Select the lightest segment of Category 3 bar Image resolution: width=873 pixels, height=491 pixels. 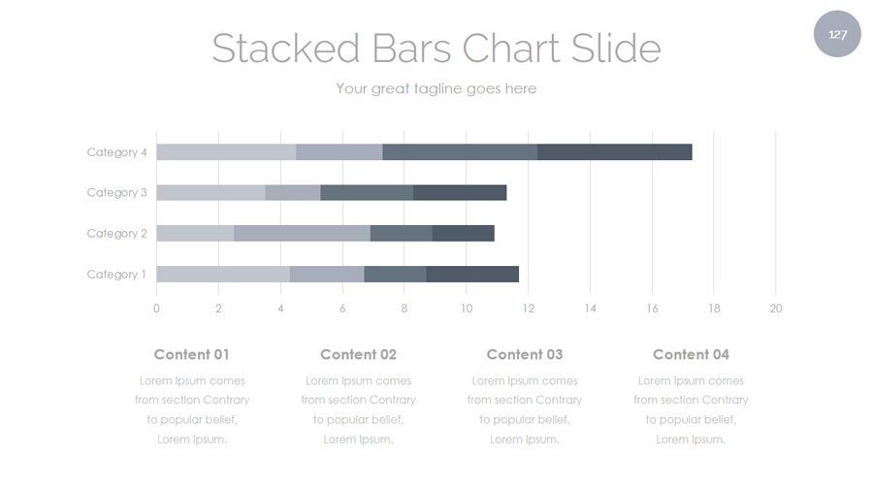coord(210,192)
